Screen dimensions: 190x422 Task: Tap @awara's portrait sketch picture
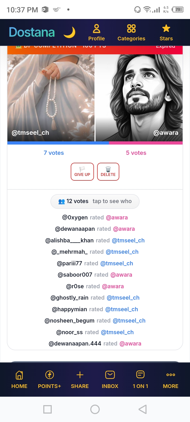(x=139, y=98)
